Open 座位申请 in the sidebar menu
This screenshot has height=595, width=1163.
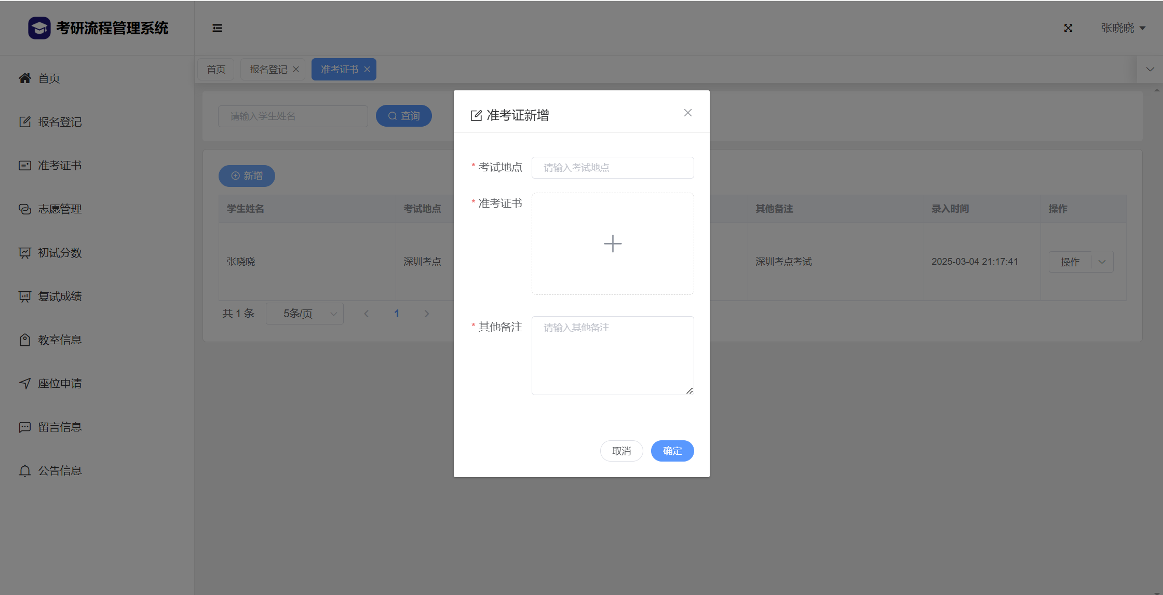pos(59,383)
